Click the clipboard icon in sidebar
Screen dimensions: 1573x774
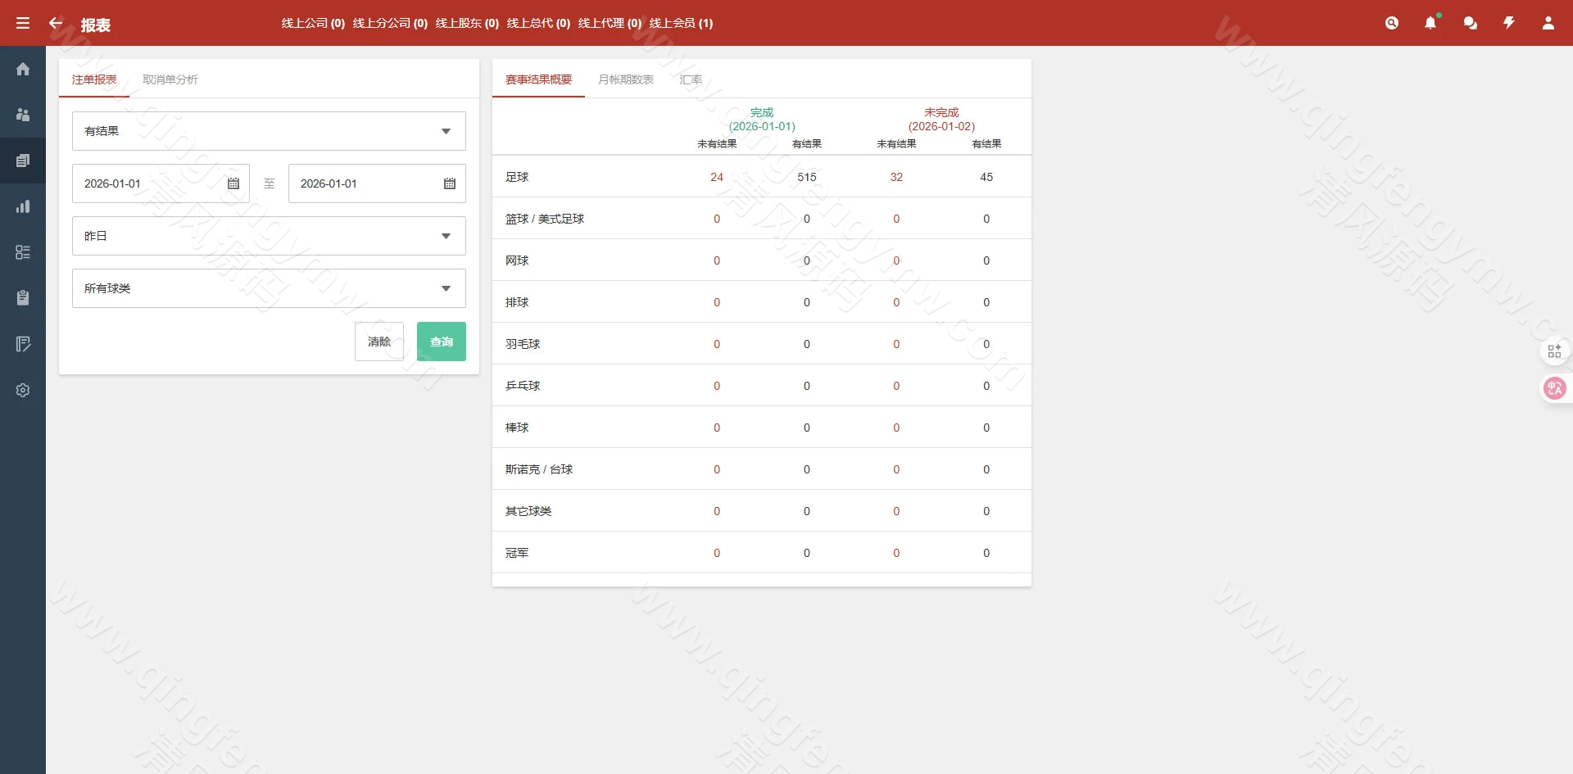click(x=23, y=297)
